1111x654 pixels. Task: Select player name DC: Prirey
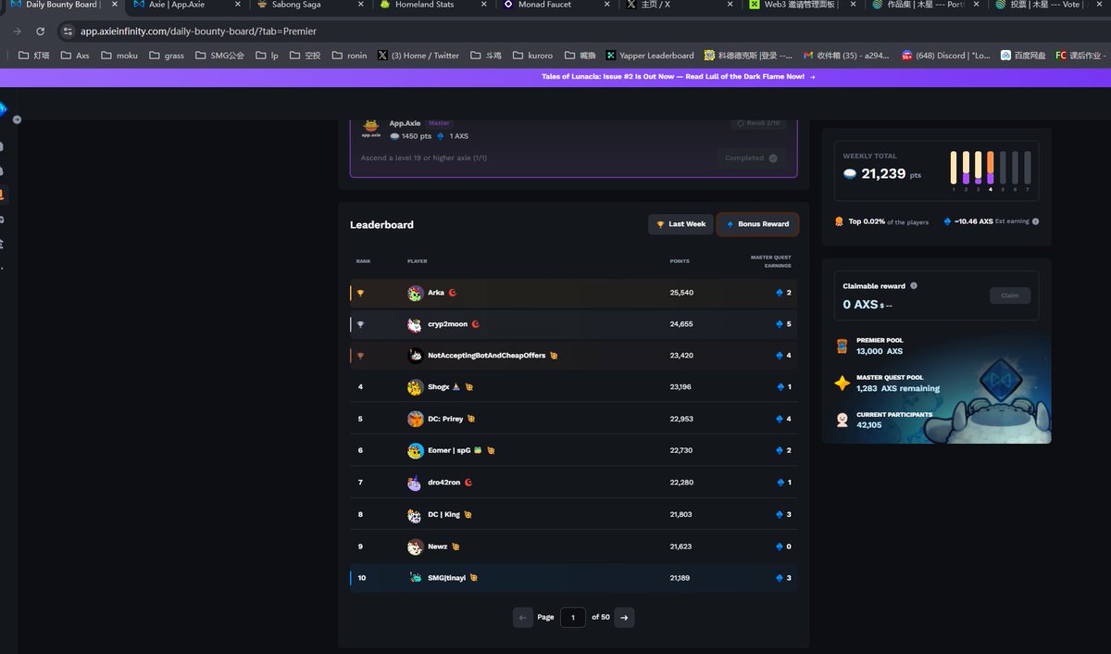pos(445,419)
